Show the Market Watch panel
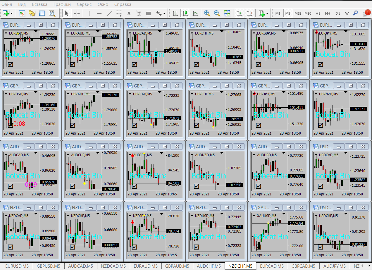Screen dimensions: 372x270 pyautogui.click(x=22, y=13)
